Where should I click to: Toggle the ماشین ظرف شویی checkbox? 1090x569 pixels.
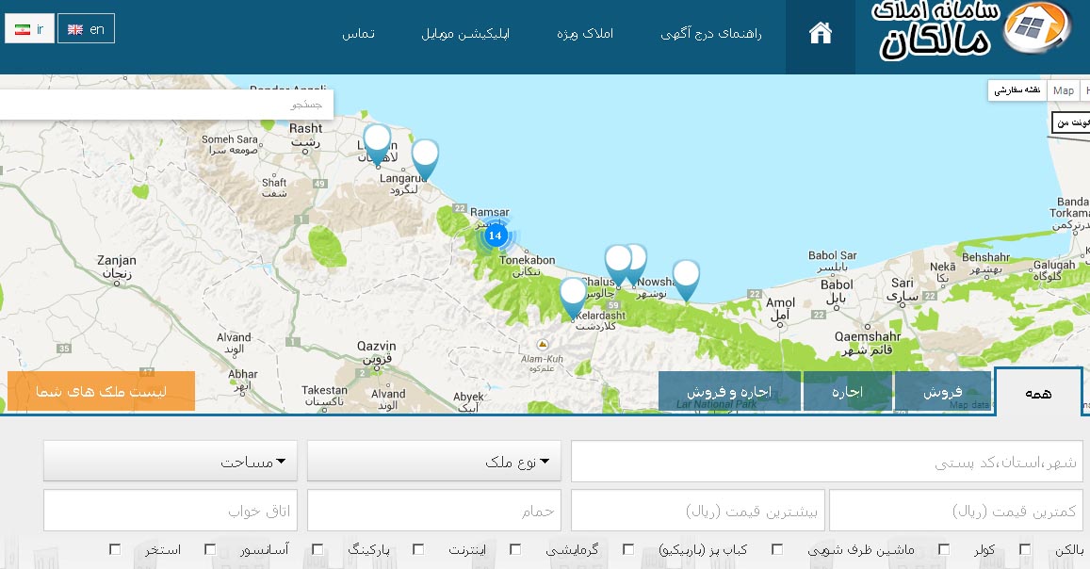(777, 549)
